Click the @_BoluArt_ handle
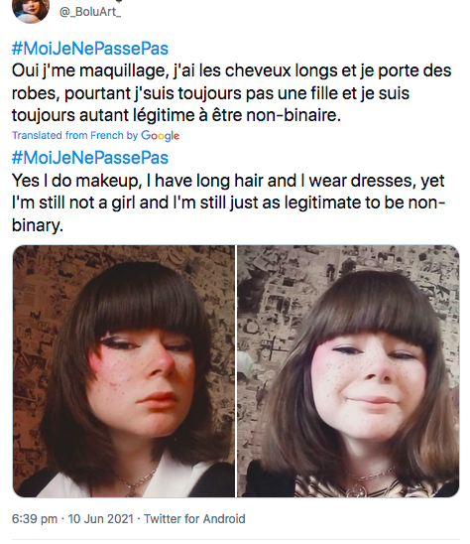Screen dimensions: 470x544 [x=90, y=12]
